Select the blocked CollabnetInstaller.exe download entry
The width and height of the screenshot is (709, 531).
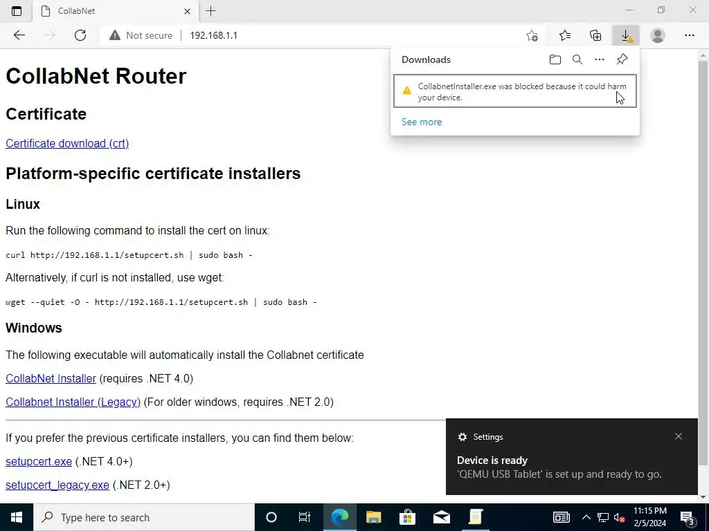pyautogui.click(x=515, y=91)
